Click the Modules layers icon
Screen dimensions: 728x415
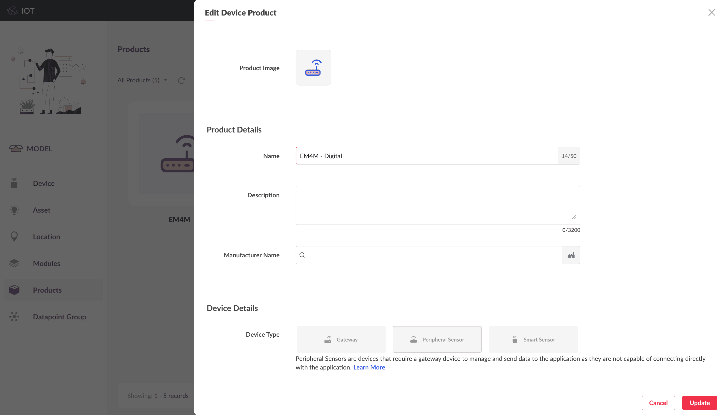[x=14, y=263]
